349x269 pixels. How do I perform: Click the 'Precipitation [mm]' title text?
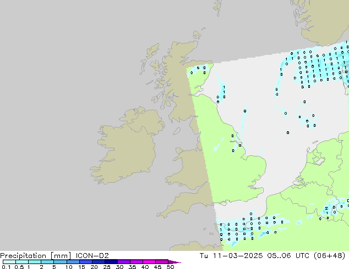pyautogui.click(x=36, y=256)
